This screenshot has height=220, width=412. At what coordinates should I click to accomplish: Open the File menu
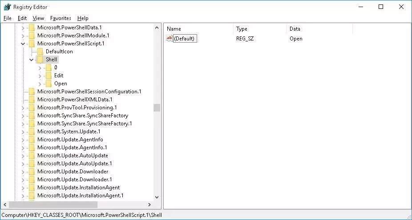click(8, 18)
